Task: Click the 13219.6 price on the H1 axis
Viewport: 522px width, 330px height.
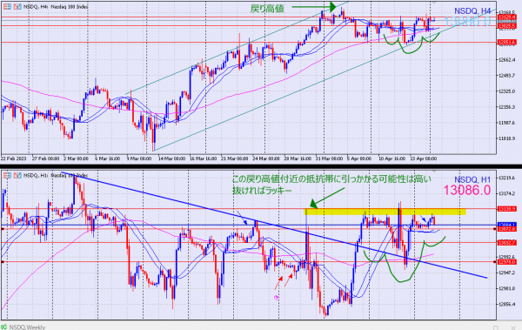Action: click(x=506, y=178)
